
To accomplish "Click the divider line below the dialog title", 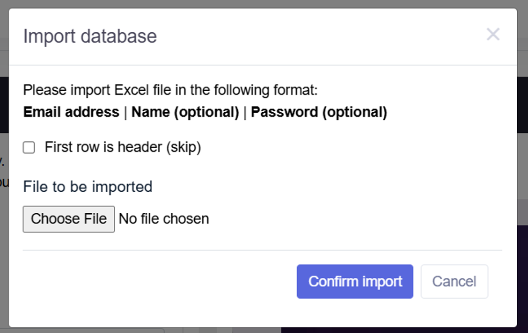I will (x=262, y=65).
